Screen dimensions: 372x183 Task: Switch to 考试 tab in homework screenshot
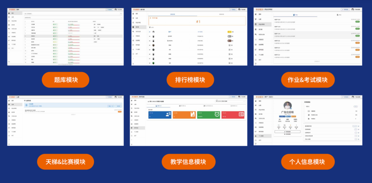click(x=339, y=15)
